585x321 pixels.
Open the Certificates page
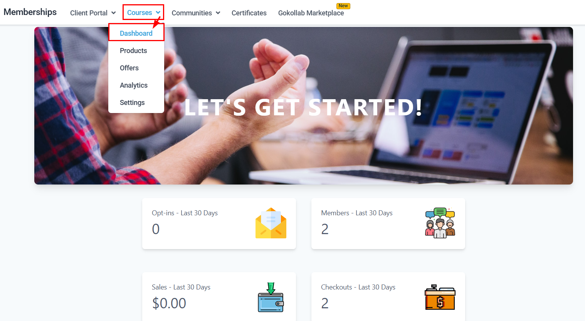(249, 13)
